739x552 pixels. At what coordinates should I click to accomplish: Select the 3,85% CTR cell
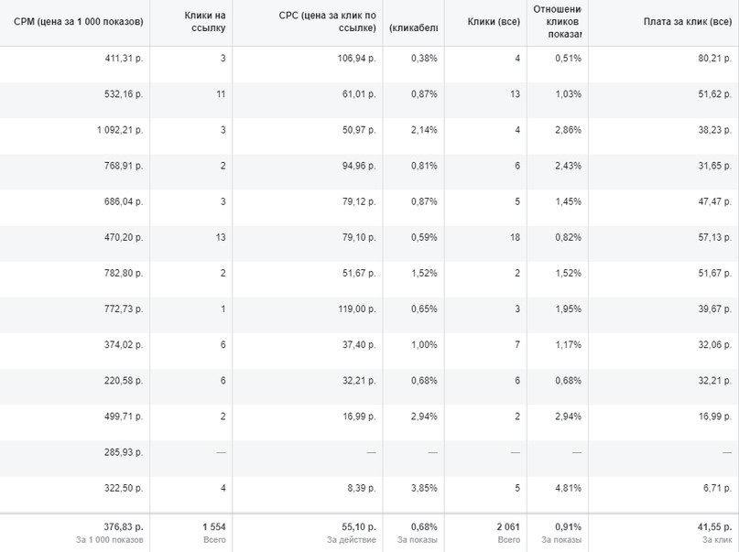pos(424,488)
